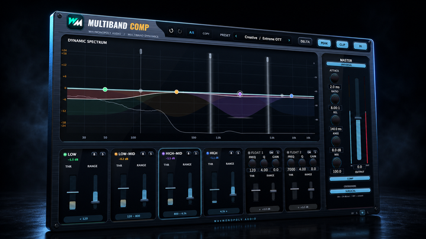Click the orange LOW-MID band enable indicator
426x239 pixels.
pos(116,154)
